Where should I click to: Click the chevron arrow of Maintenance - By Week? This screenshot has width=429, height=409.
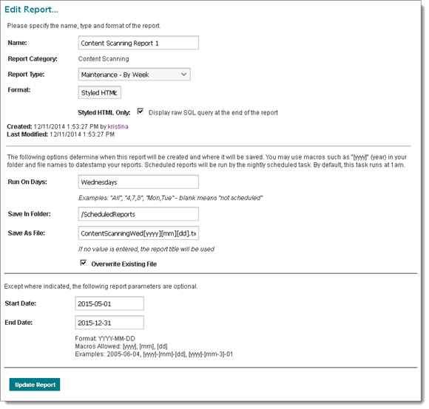click(x=184, y=75)
